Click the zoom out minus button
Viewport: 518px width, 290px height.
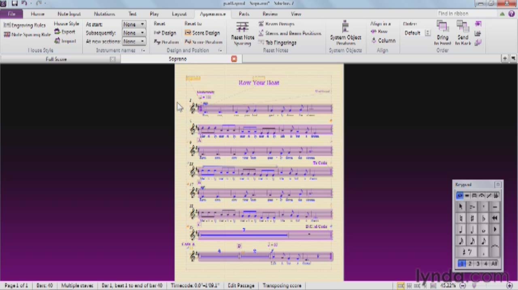pyautogui.click(x=463, y=286)
